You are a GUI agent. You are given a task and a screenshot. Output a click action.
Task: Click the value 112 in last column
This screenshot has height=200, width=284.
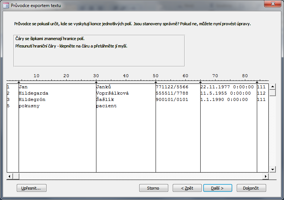click(x=261, y=93)
